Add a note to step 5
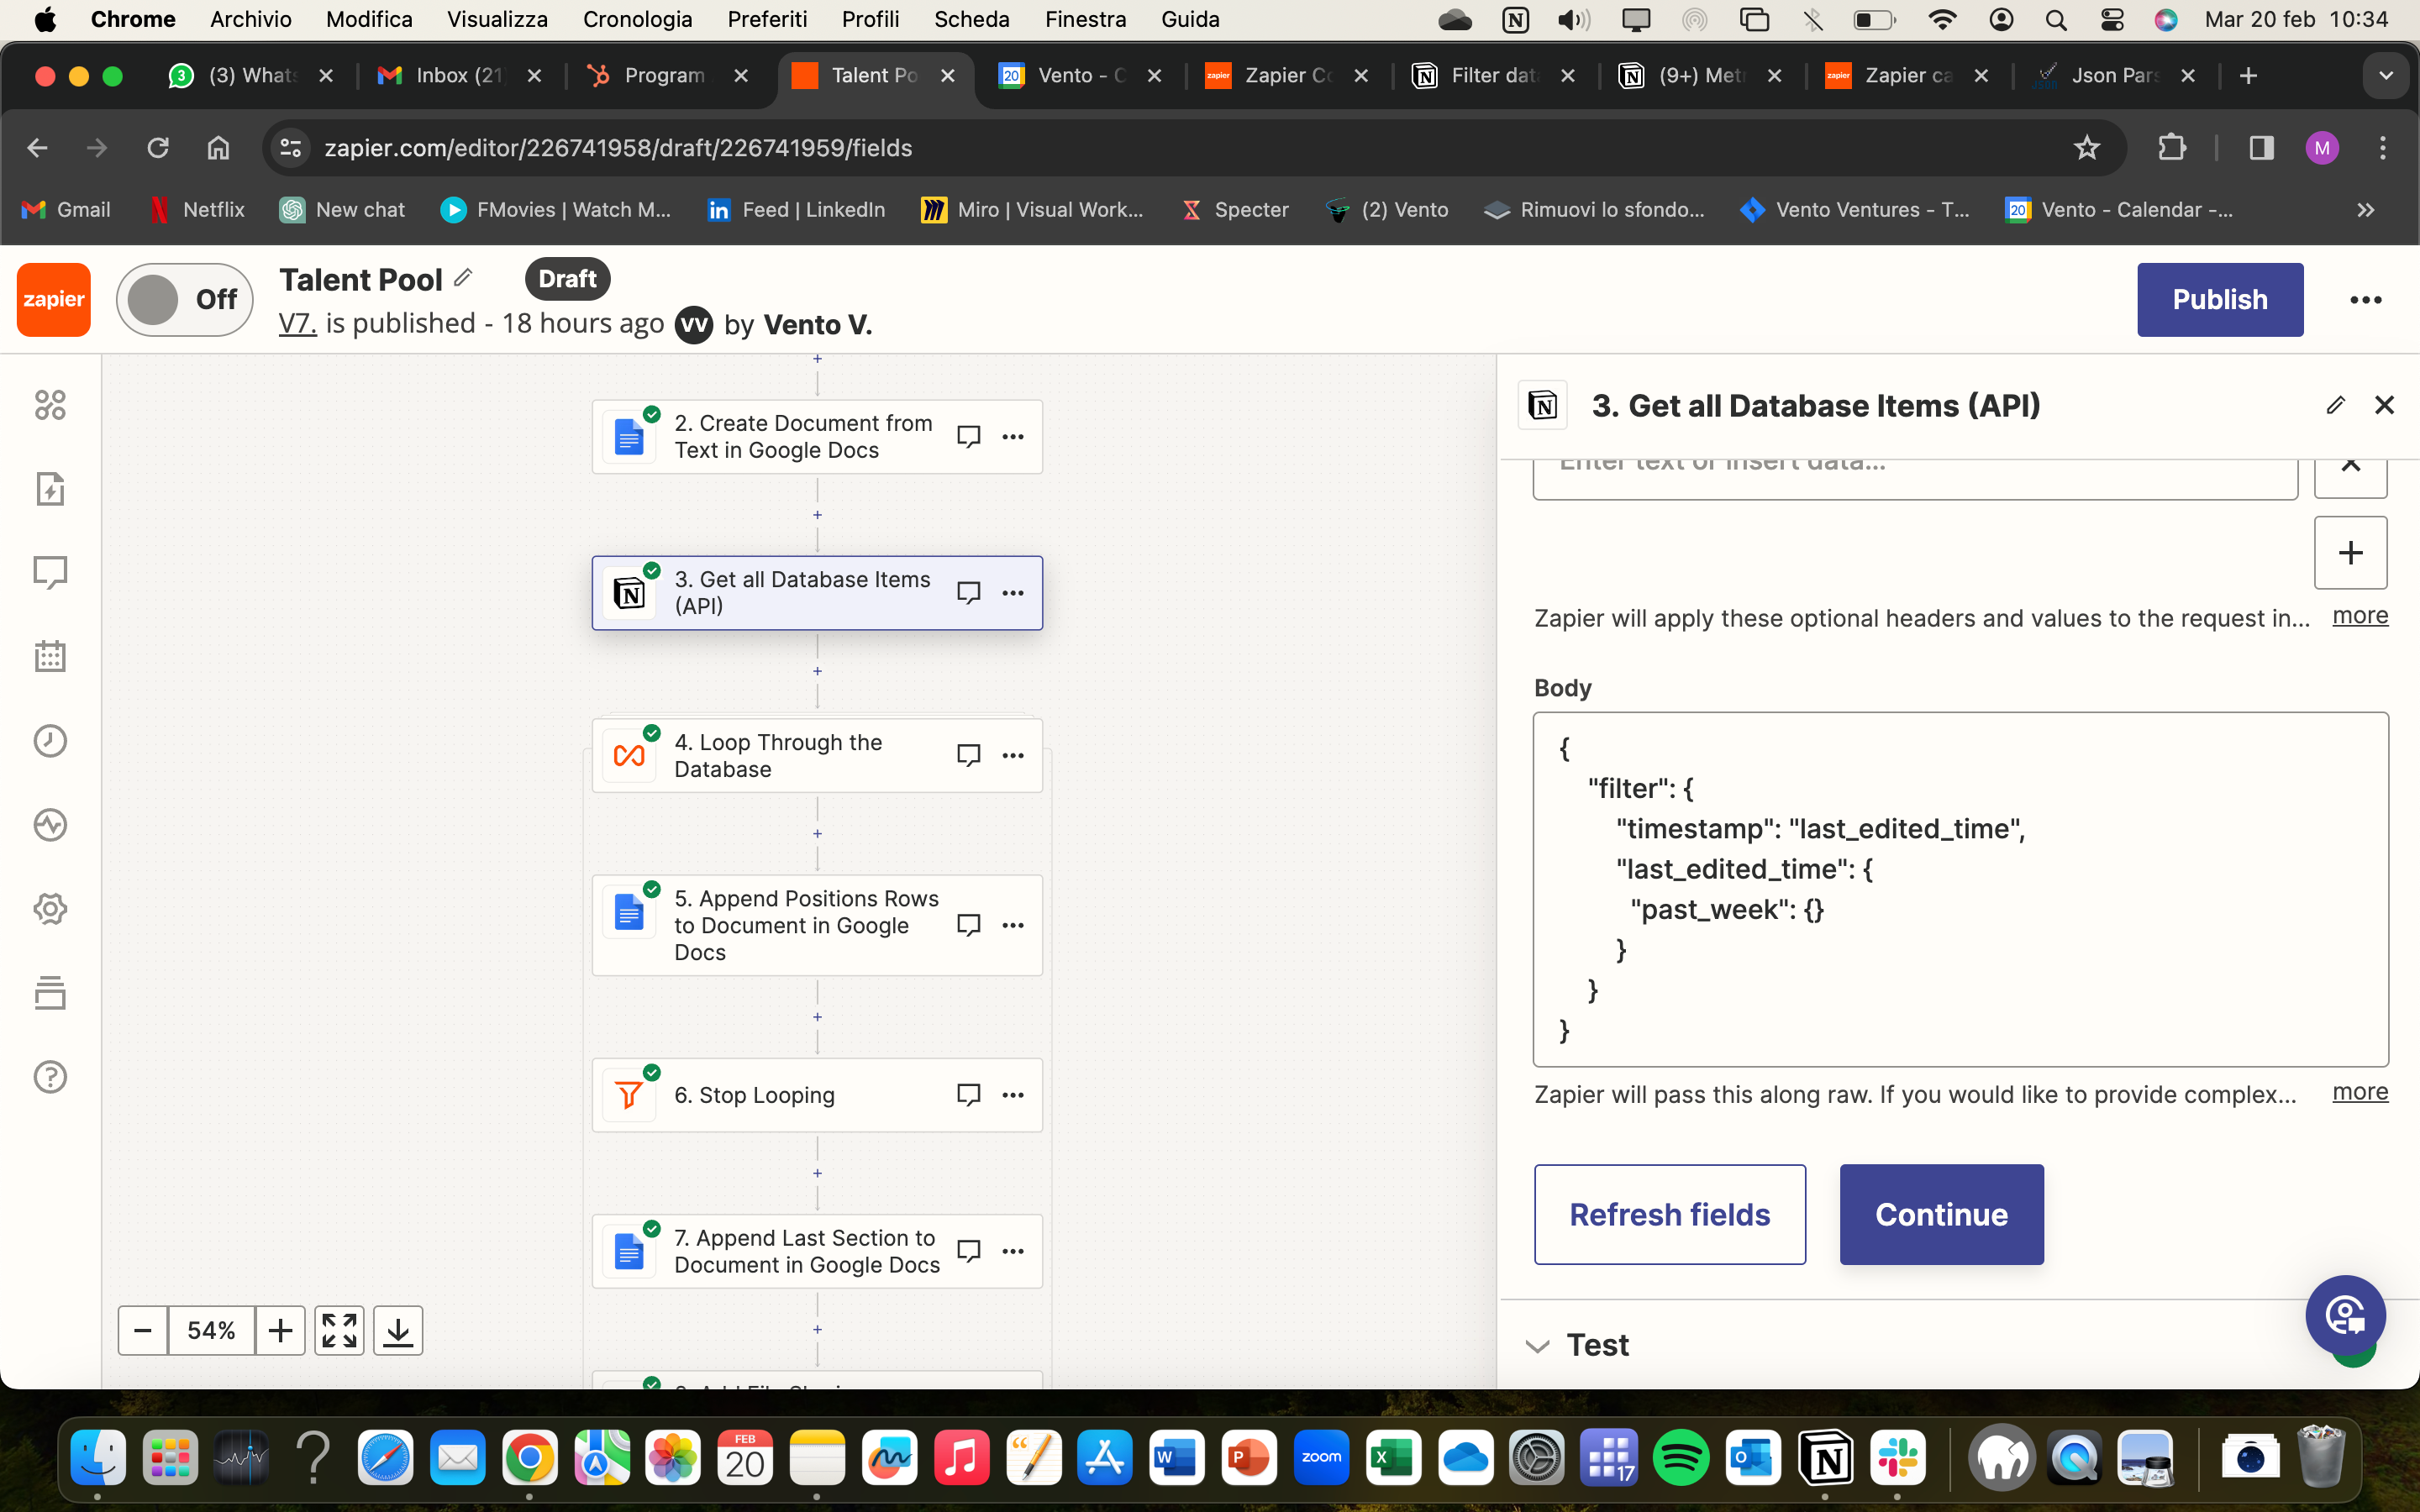The width and height of the screenshot is (2420, 1512). 968,925
